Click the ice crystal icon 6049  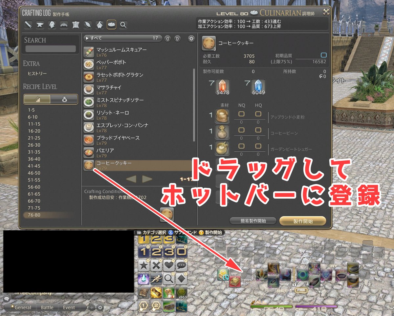tap(258, 87)
